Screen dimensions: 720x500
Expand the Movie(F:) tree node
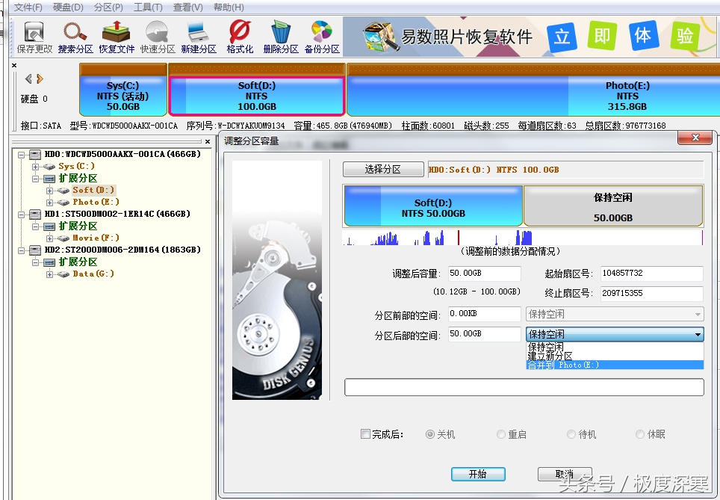point(49,238)
